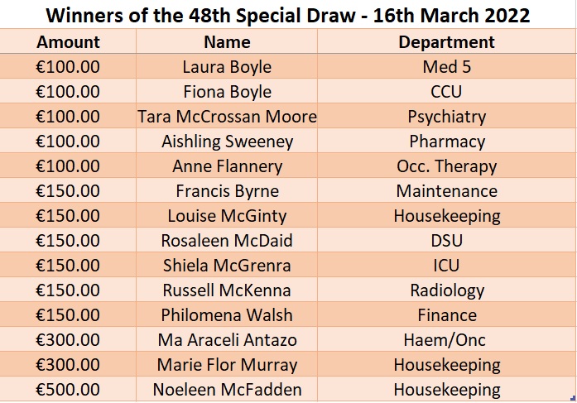Screen dimensions: 577x403
Task: Click the Noeleen McFadden winner cell
Action: pos(227,389)
